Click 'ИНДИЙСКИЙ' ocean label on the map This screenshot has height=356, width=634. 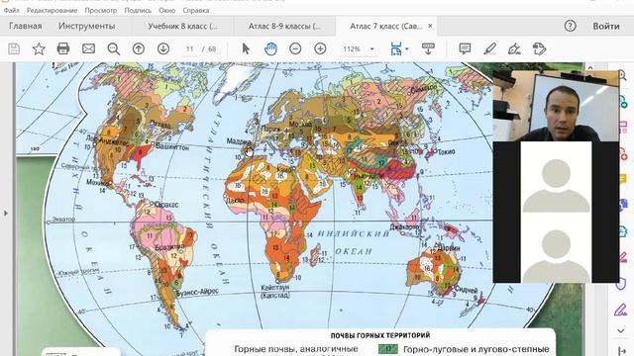(x=353, y=233)
